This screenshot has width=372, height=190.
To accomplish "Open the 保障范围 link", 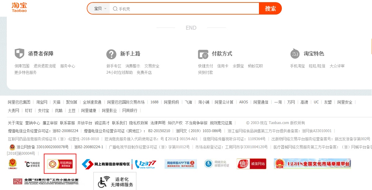I will click(22, 66).
